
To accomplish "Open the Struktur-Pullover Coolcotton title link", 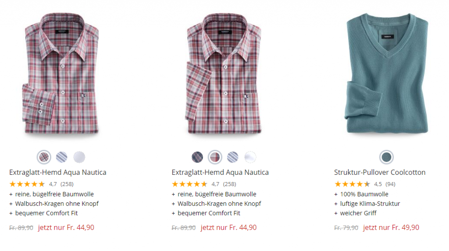I will point(380,172).
